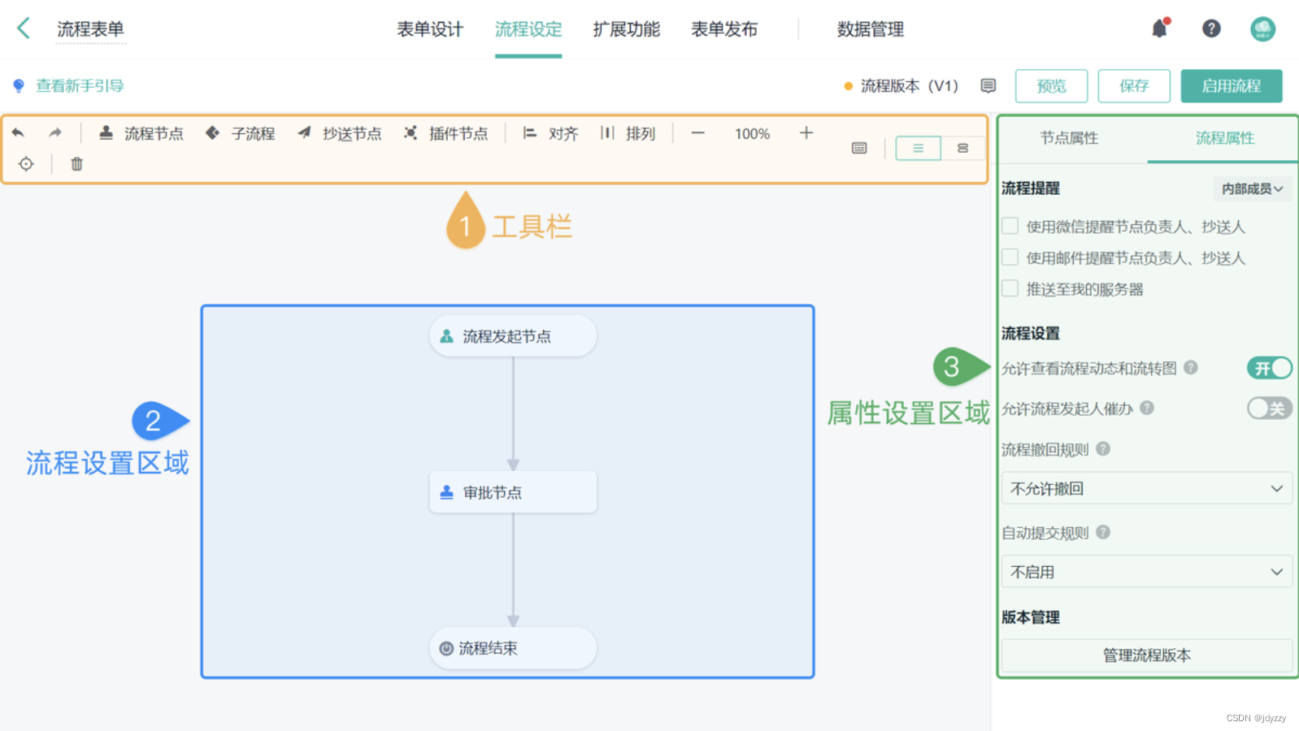Switch to compact list view mode

click(x=919, y=148)
